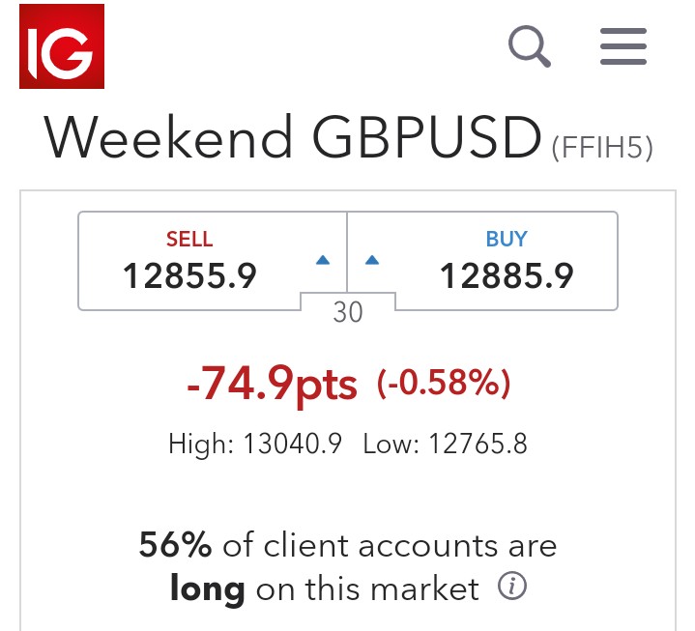The image size is (695, 631).
Task: Click the word 'long' in sentiment text
Action: (208, 588)
